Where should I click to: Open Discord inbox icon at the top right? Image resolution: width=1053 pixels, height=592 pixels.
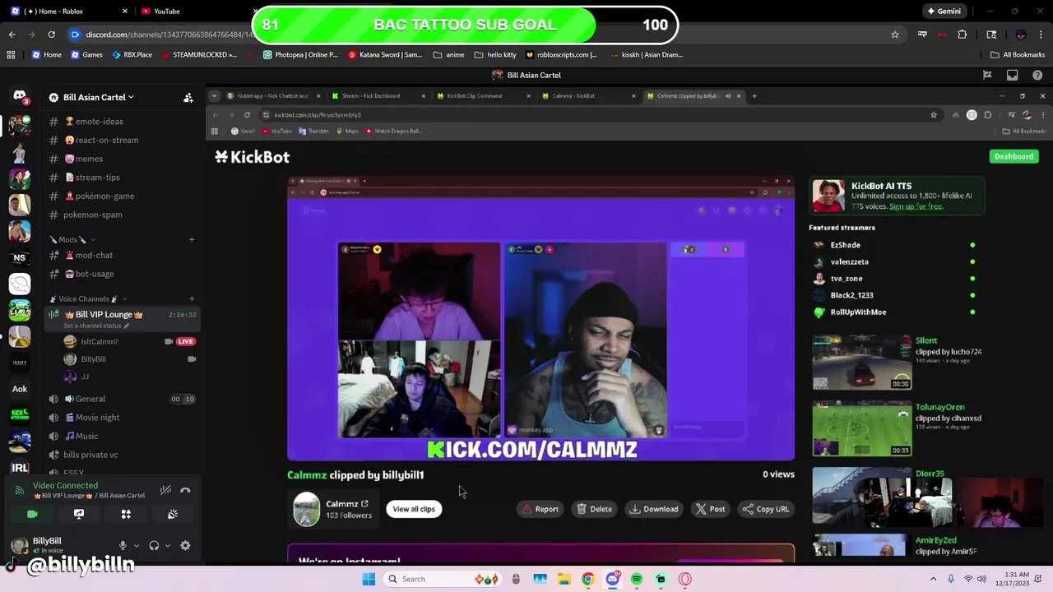(x=1012, y=75)
